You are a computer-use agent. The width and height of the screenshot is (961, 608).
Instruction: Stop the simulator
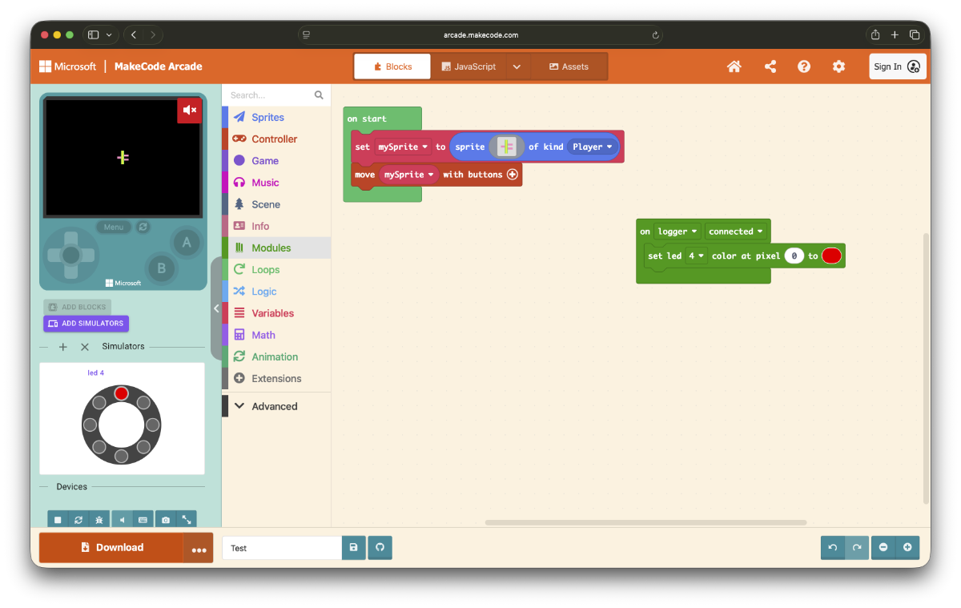click(x=58, y=520)
